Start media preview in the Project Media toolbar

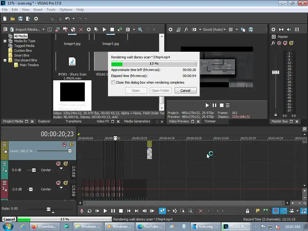[104, 29]
